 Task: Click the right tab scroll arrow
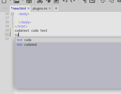6,8
